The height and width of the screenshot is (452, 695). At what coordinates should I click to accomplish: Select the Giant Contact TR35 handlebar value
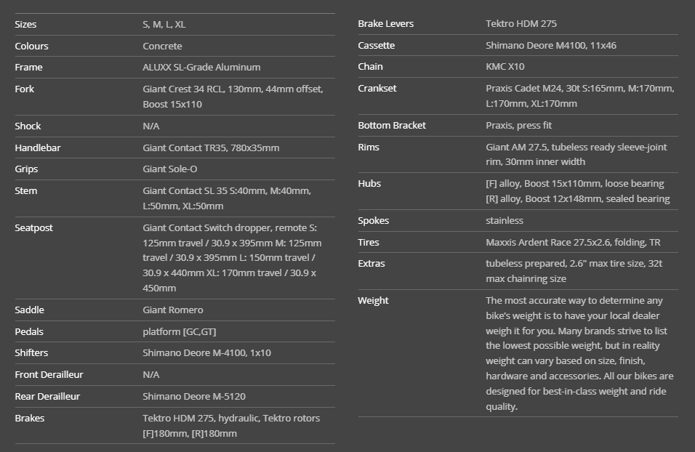[x=211, y=148]
